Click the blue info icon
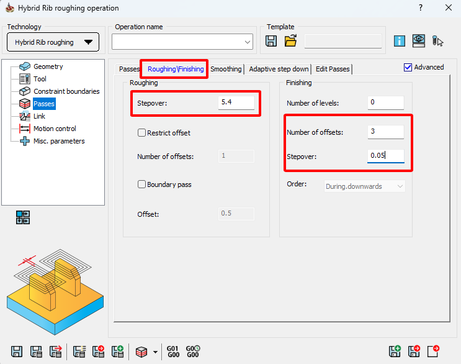Viewport: 461px width, 364px height. 400,41
